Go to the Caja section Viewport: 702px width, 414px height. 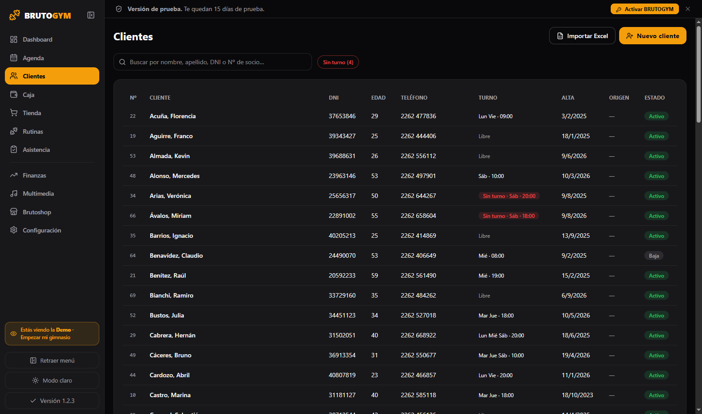[52, 95]
